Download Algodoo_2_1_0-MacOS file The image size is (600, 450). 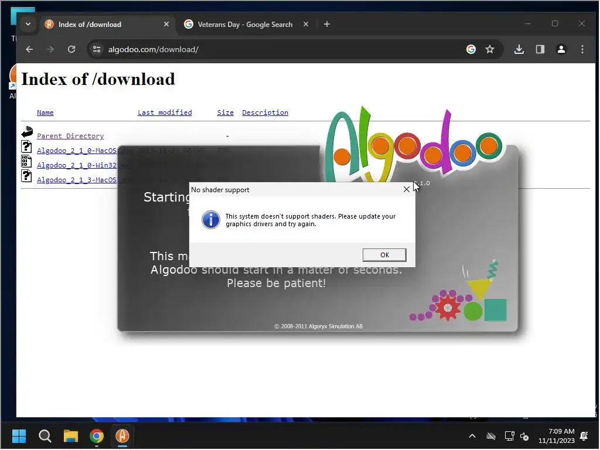(77, 151)
